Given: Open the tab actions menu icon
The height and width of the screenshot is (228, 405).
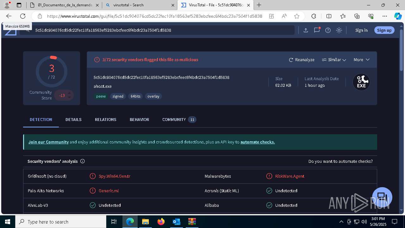Looking at the screenshot, I should point(19,5).
